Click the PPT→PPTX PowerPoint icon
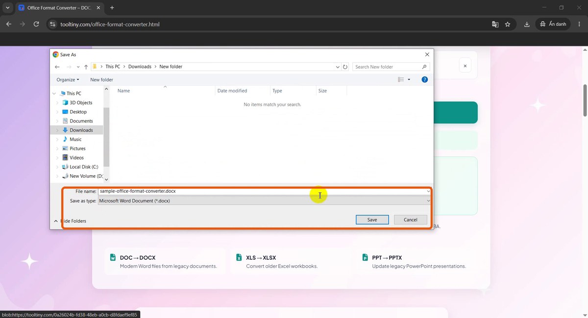 (x=365, y=257)
